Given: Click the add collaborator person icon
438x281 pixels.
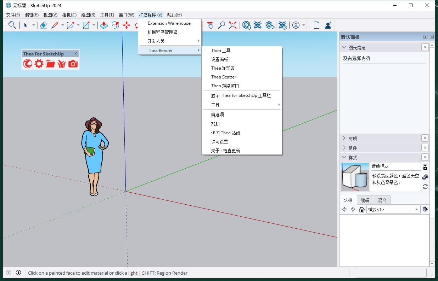Looking at the screenshot, I should [328, 25].
